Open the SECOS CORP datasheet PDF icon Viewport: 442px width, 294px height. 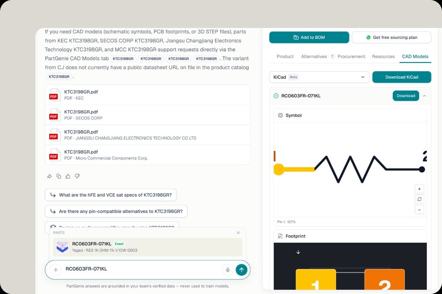[x=54, y=115]
